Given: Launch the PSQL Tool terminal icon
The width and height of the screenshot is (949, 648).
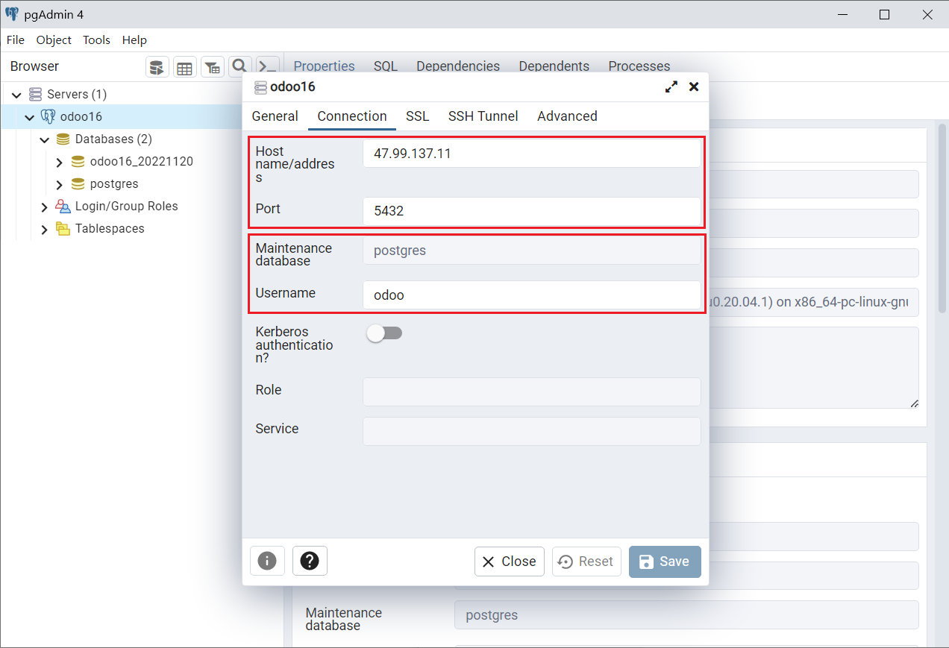Looking at the screenshot, I should point(268,68).
